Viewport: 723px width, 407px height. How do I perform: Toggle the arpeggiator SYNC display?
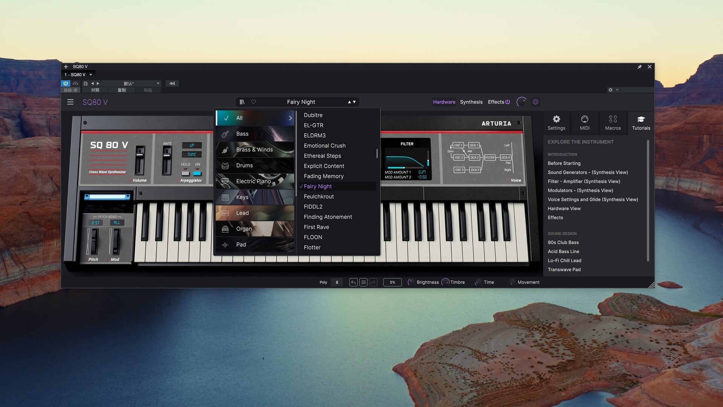pos(192,155)
